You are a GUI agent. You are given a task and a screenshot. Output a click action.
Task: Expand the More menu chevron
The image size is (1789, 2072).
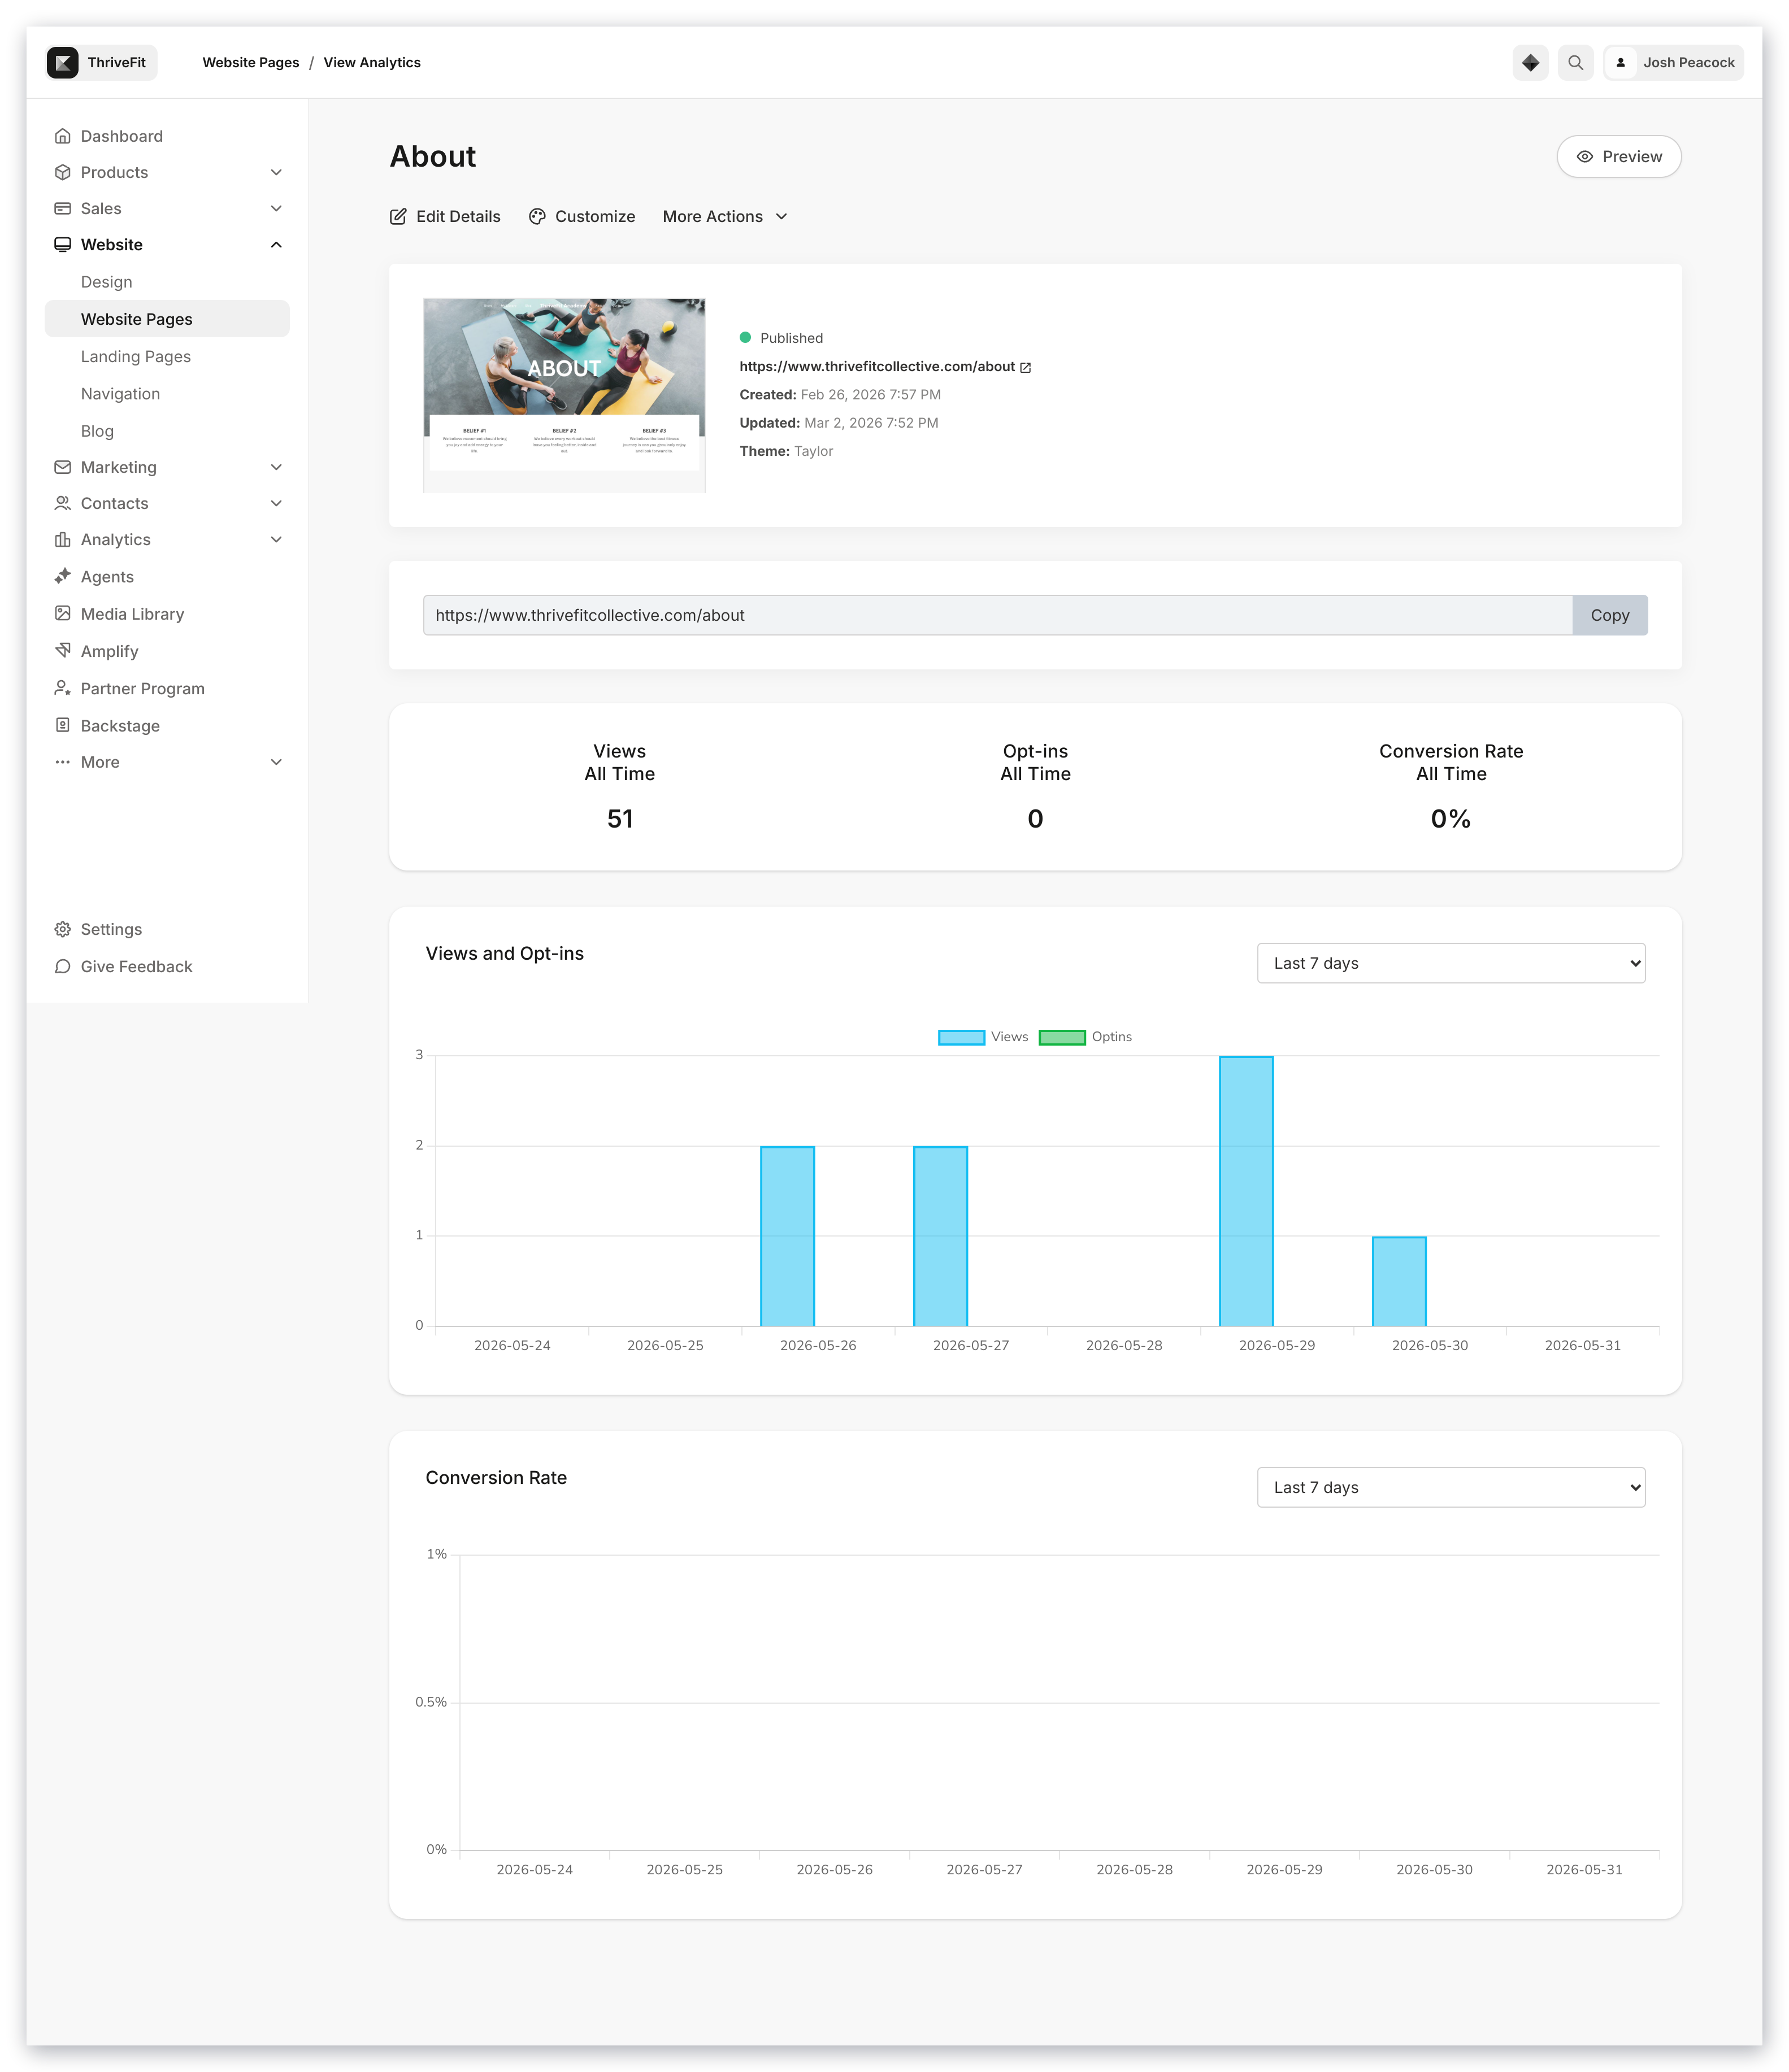(276, 762)
